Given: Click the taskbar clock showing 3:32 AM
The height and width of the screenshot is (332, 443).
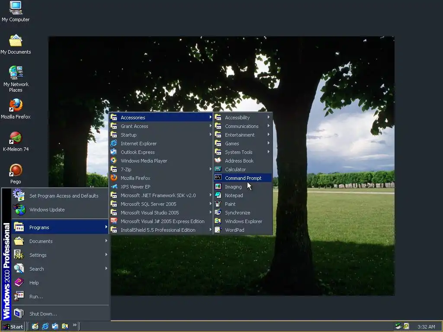Looking at the screenshot, I should pos(426,327).
